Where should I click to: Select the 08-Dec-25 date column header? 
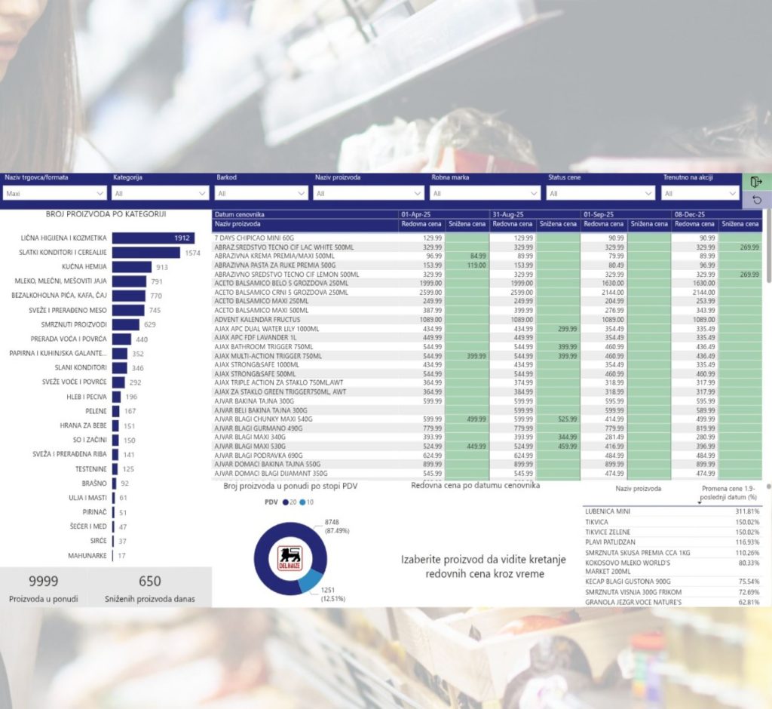(690, 215)
